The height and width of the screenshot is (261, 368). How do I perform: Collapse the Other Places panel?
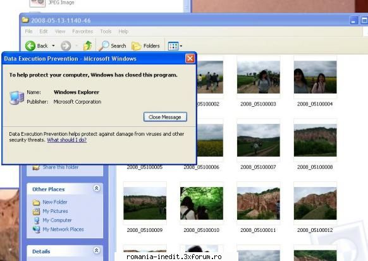coord(97,188)
